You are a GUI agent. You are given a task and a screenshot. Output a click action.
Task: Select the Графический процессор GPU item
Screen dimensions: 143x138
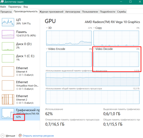click(x=20, y=113)
